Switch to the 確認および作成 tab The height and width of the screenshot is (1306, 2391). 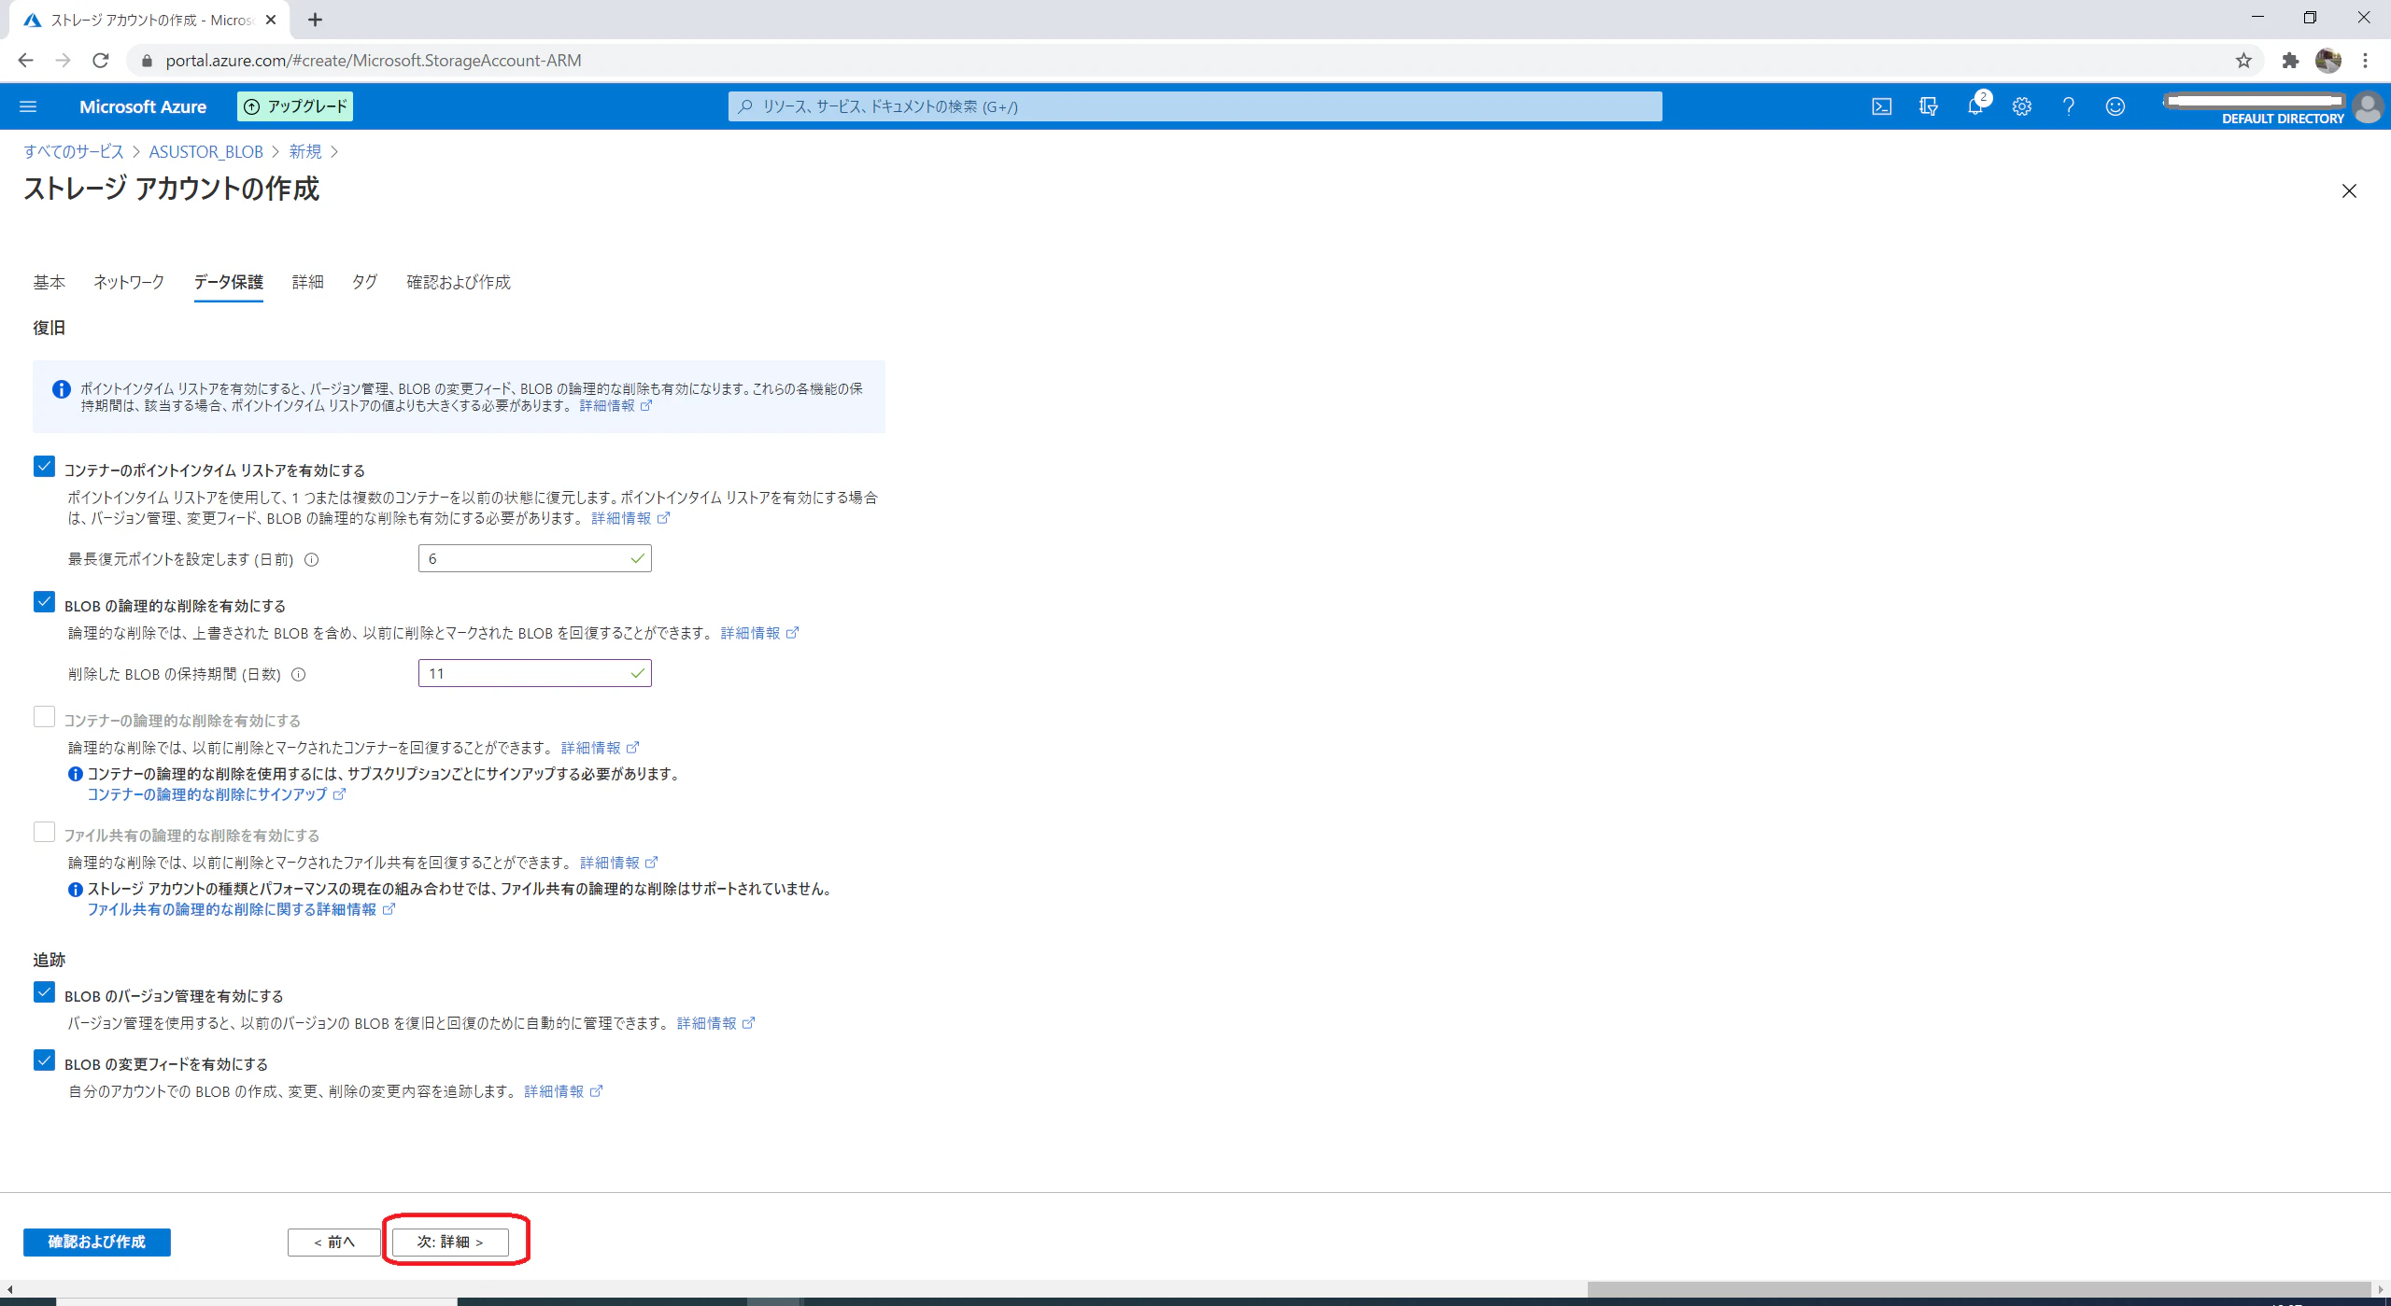tap(459, 282)
